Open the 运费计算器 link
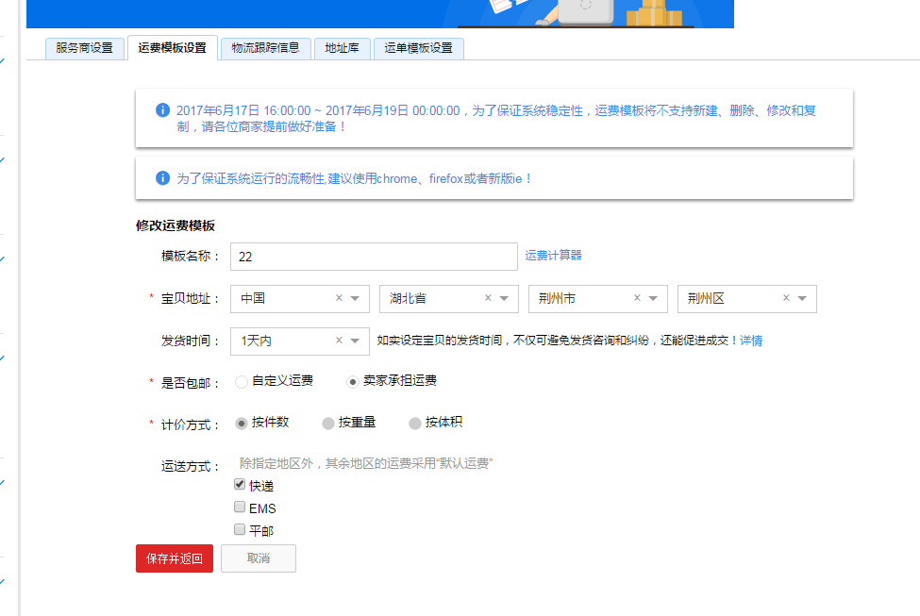 pos(553,255)
